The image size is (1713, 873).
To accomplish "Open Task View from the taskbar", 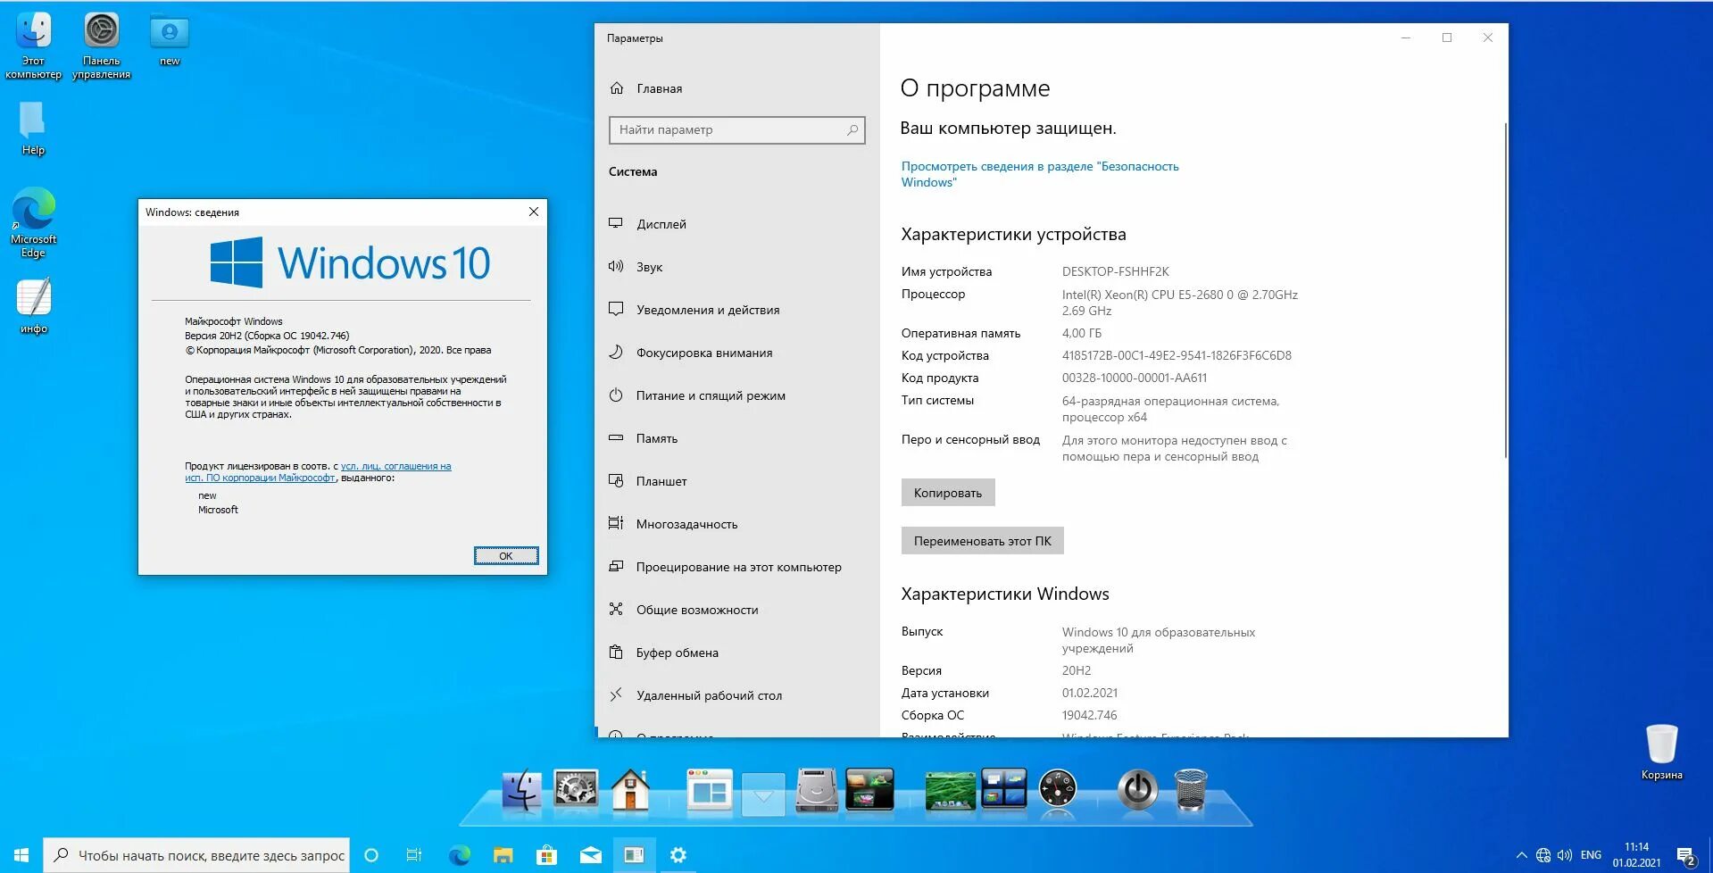I will (414, 855).
